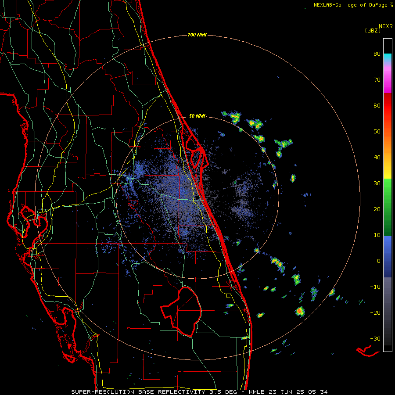
Task: Click the cyan top segment of color bar
Action: pos(388,57)
